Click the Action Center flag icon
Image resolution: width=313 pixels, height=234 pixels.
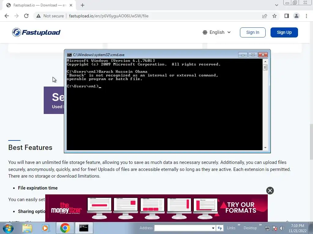click(x=275, y=228)
